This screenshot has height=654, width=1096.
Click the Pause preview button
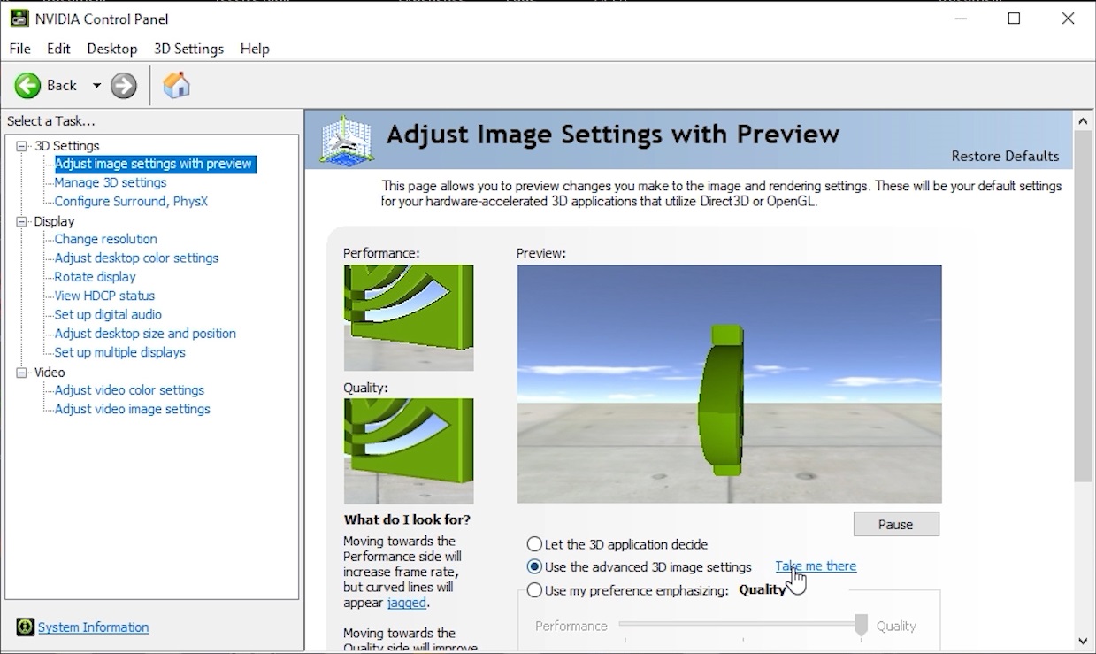pyautogui.click(x=896, y=524)
